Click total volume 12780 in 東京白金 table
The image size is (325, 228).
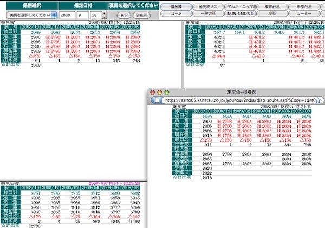tap(35, 226)
